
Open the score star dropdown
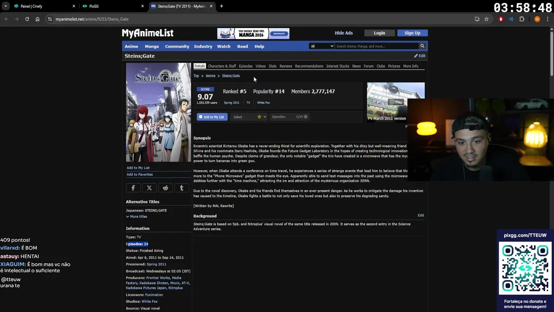pyautogui.click(x=261, y=117)
